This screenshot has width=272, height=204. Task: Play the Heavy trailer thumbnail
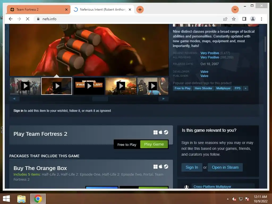pyautogui.click(x=153, y=86)
